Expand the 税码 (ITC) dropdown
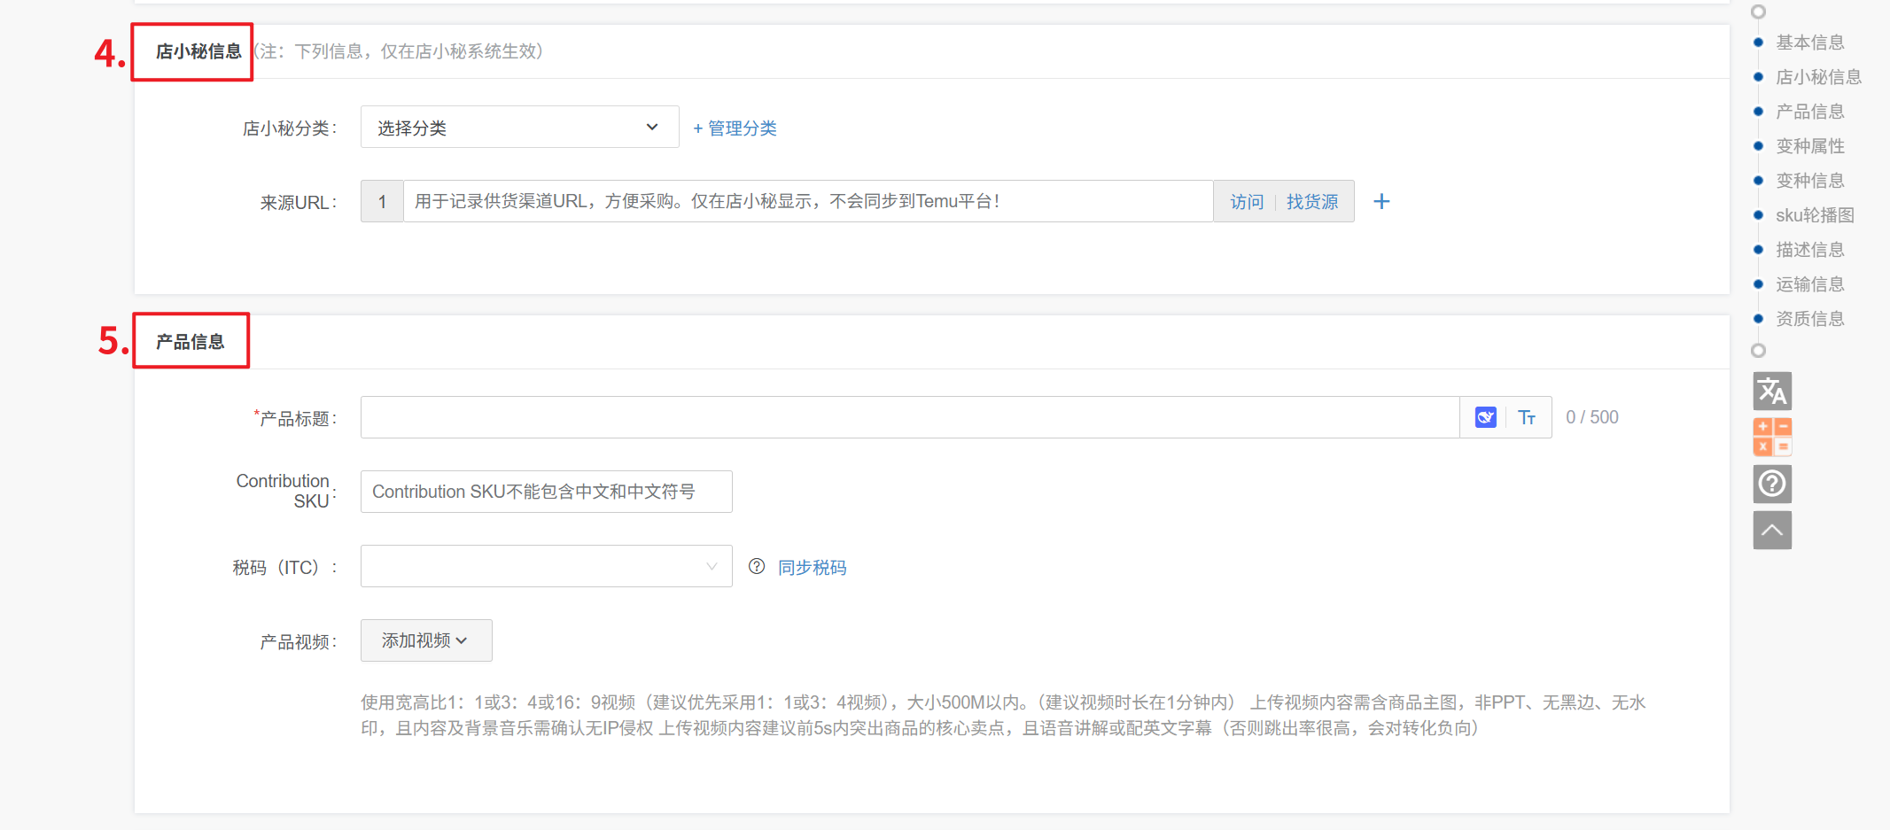 tap(546, 567)
